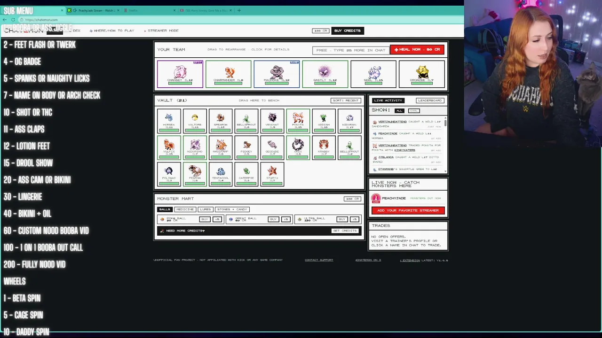Switch to the YouTube browser tab
Screen dimensions: 602x338
(x=206, y=10)
